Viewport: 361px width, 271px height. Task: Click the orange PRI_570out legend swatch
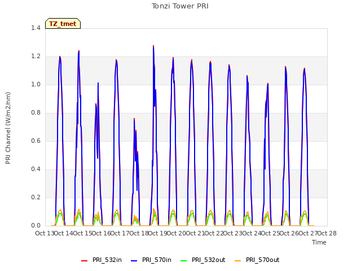coord(238,260)
